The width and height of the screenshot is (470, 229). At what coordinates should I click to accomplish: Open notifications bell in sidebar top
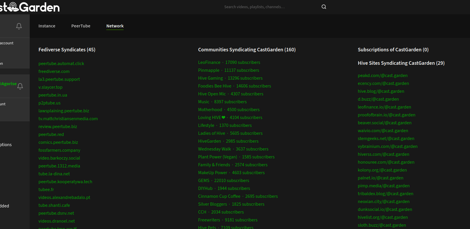pos(19,26)
